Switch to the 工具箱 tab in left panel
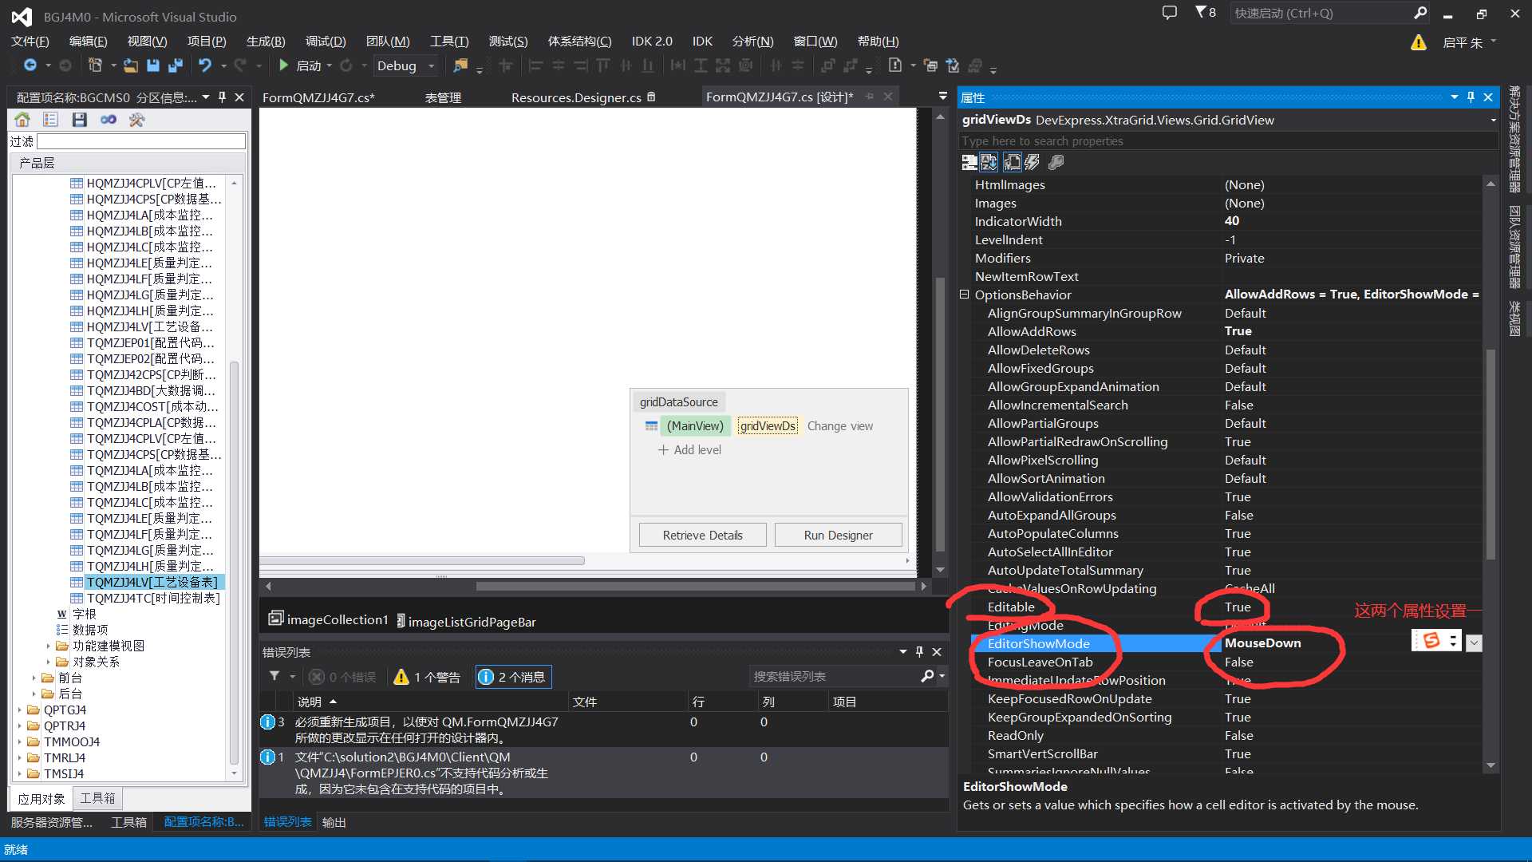This screenshot has width=1532, height=862. [x=97, y=798]
